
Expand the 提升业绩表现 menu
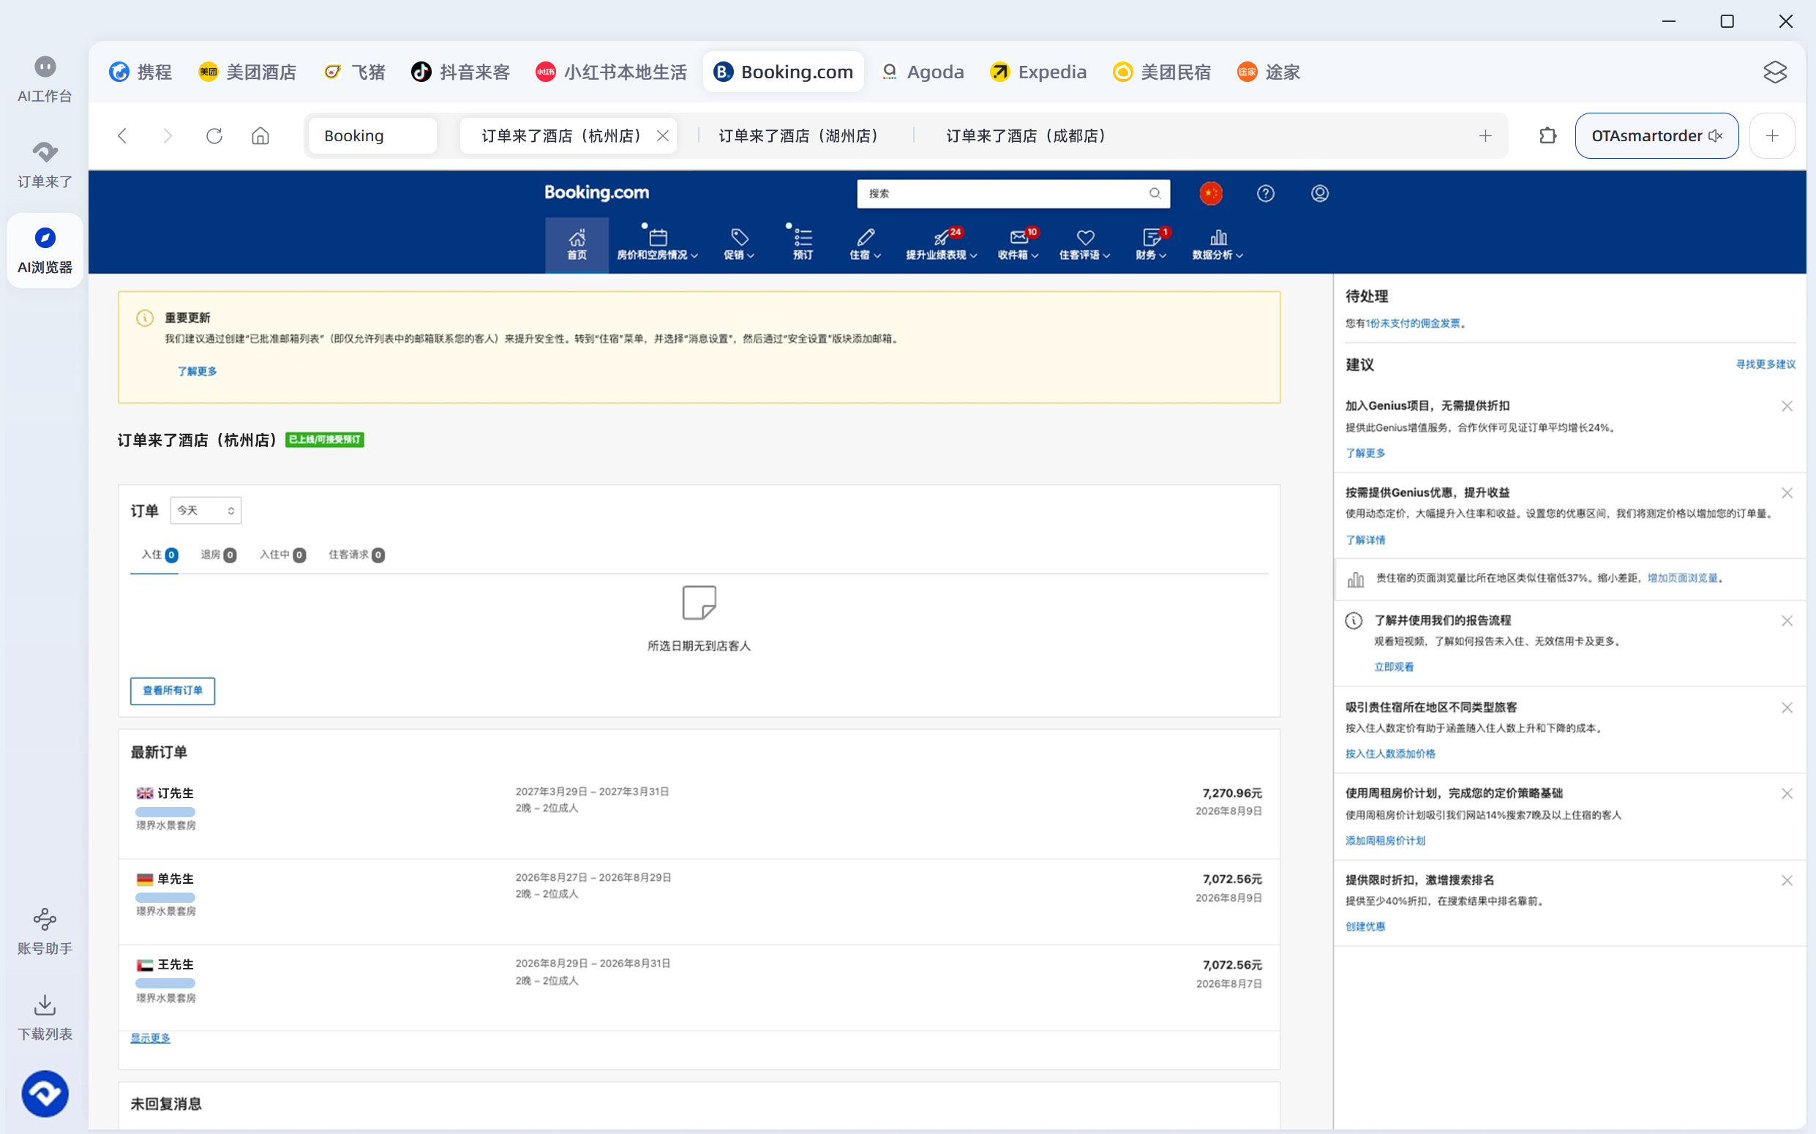942,244
